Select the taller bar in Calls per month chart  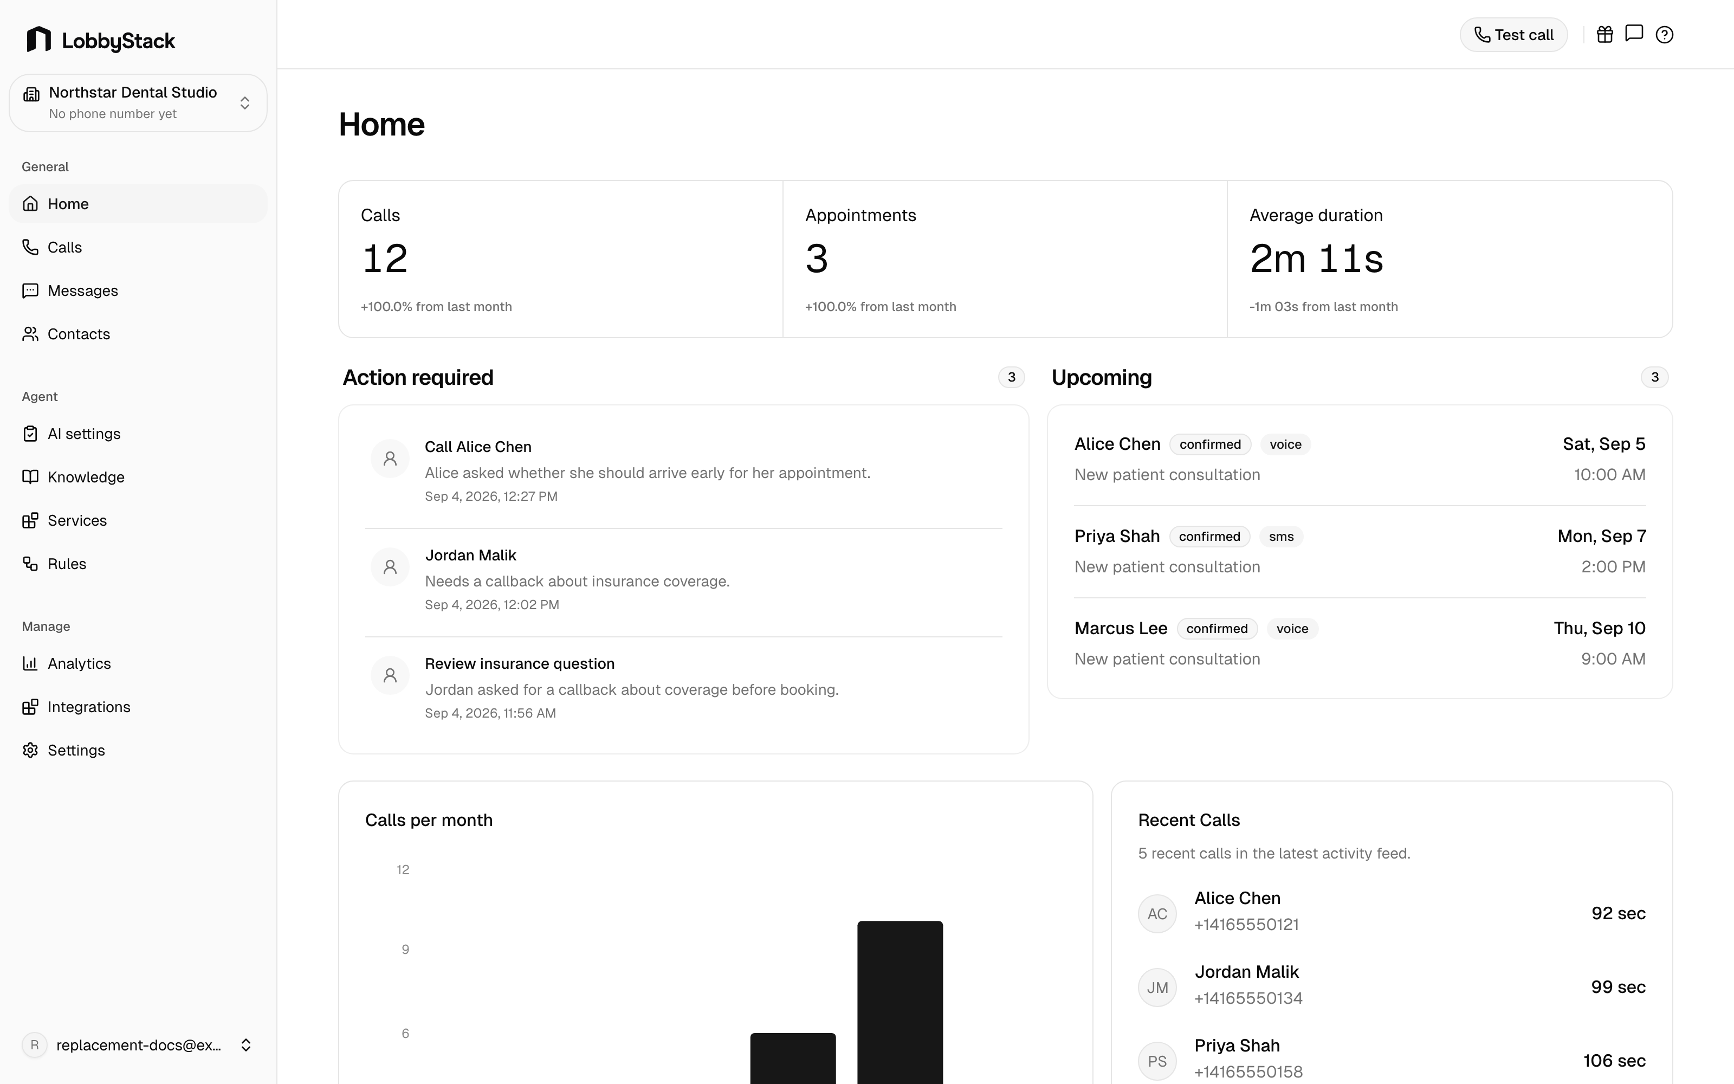[x=900, y=1002]
